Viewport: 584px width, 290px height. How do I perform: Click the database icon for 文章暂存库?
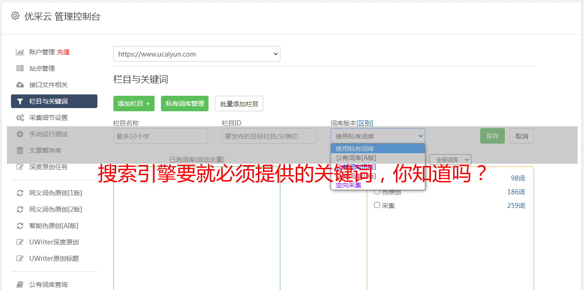click(x=20, y=150)
